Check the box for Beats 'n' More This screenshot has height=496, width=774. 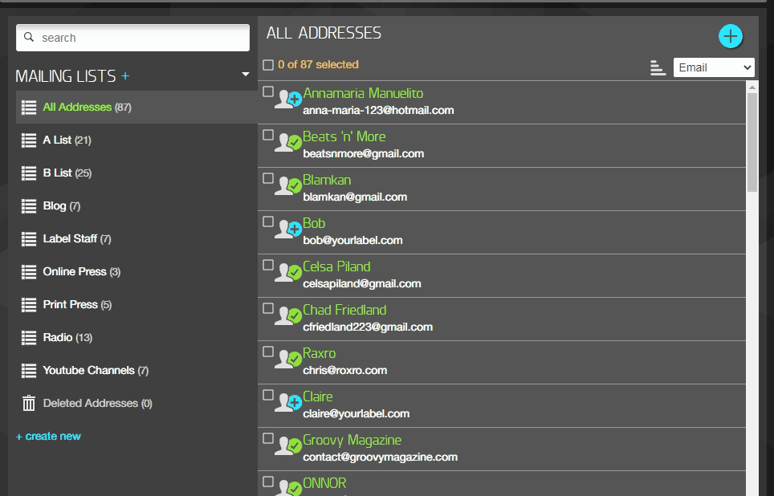click(268, 135)
